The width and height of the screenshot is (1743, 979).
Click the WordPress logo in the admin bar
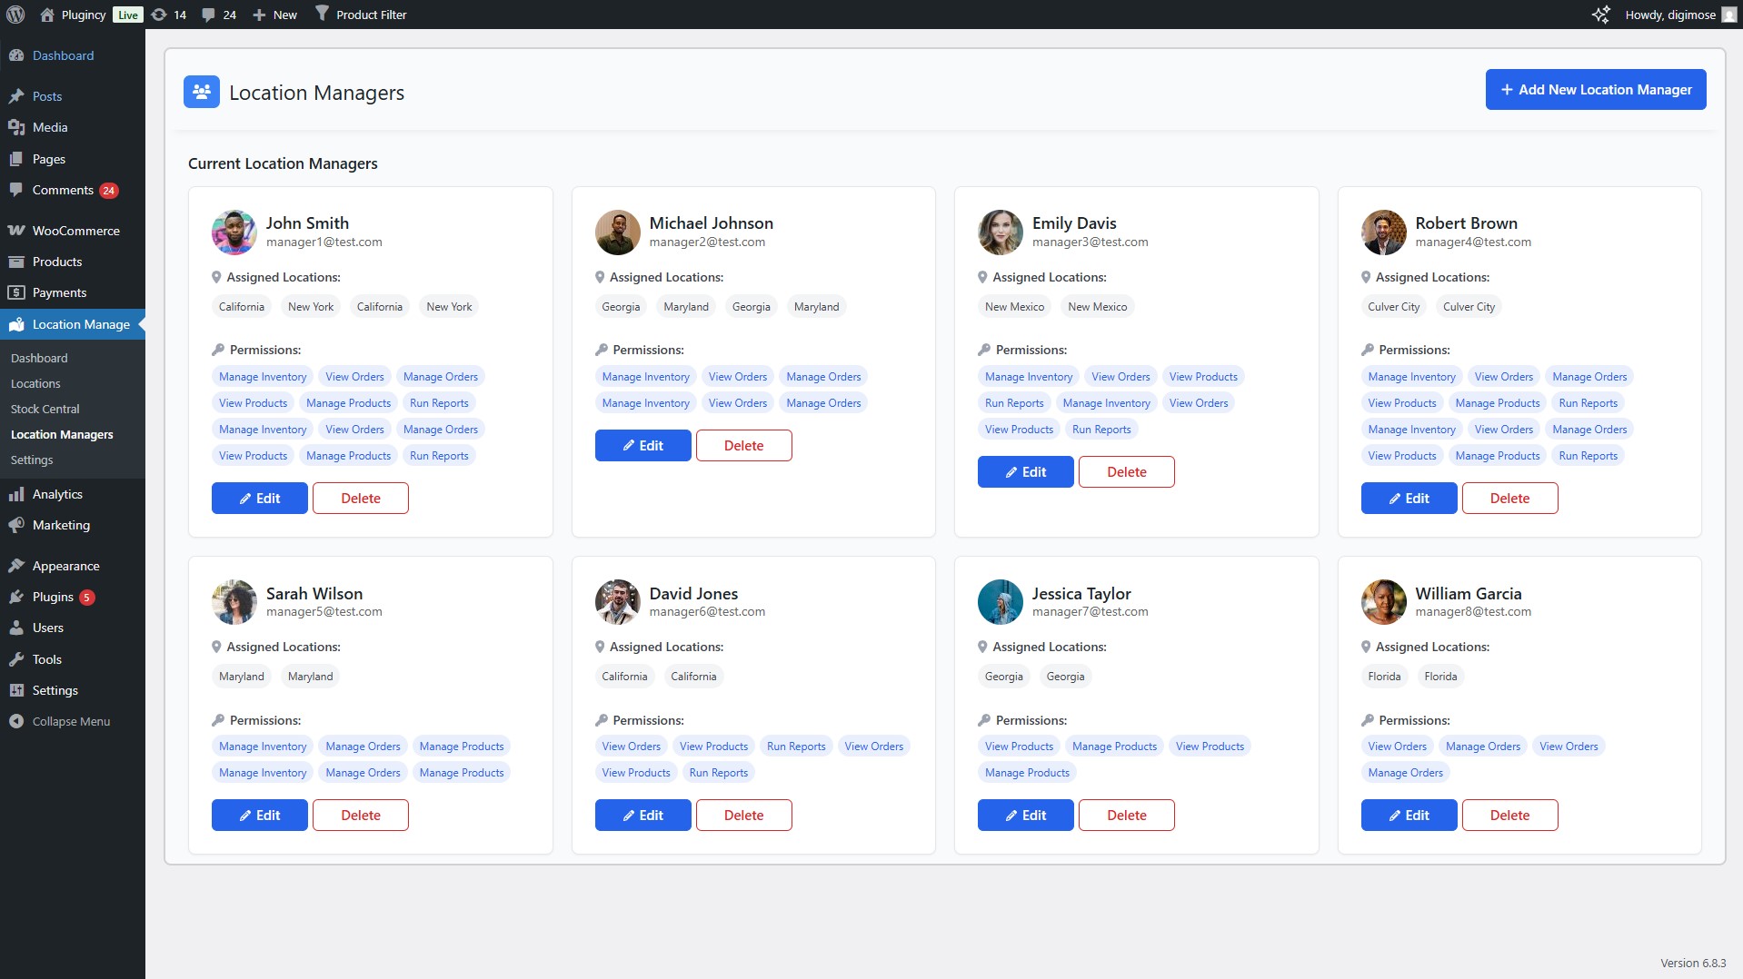coord(15,14)
